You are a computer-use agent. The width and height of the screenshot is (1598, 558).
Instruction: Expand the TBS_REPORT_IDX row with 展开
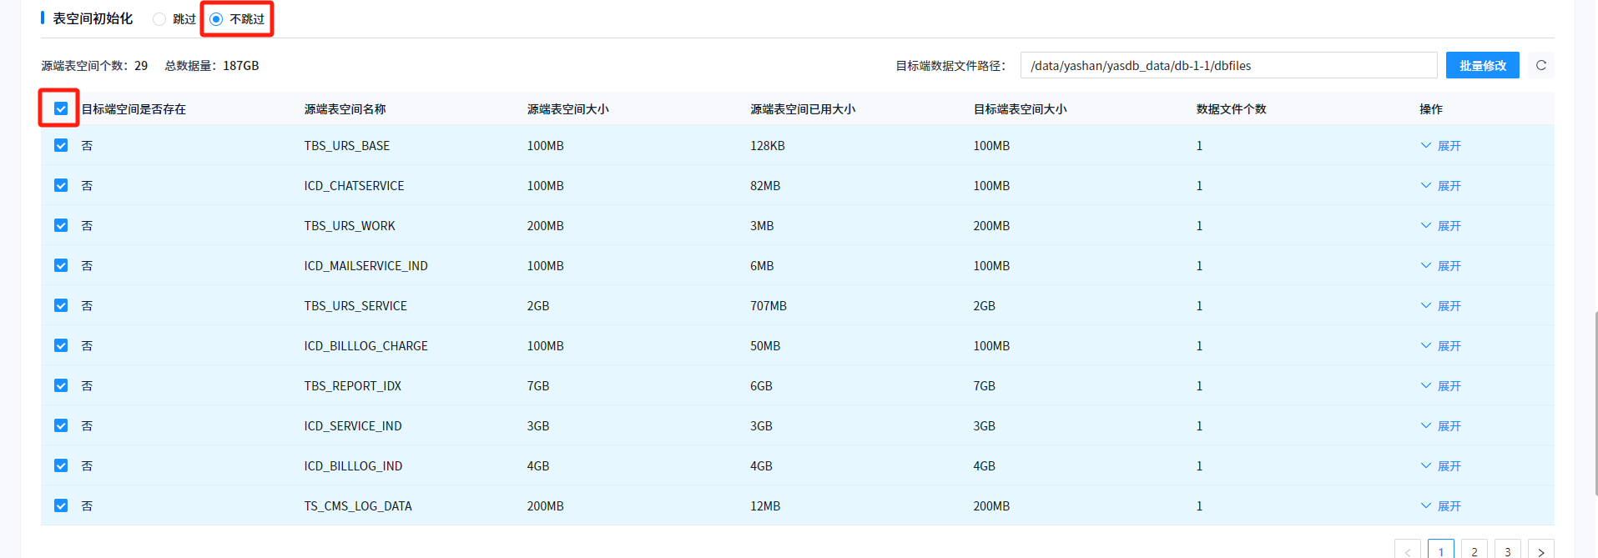[1441, 386]
